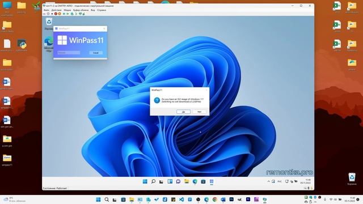The image size is (363, 204).
Task: Open the Действие menu of the VM window
Action: [x=56, y=10]
